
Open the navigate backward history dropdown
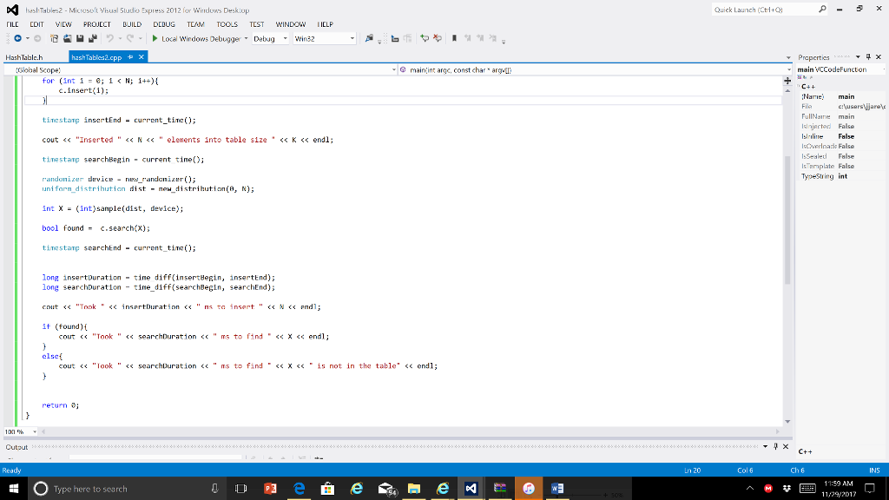point(27,39)
